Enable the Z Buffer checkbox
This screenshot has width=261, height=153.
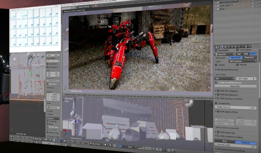click(x=216, y=65)
